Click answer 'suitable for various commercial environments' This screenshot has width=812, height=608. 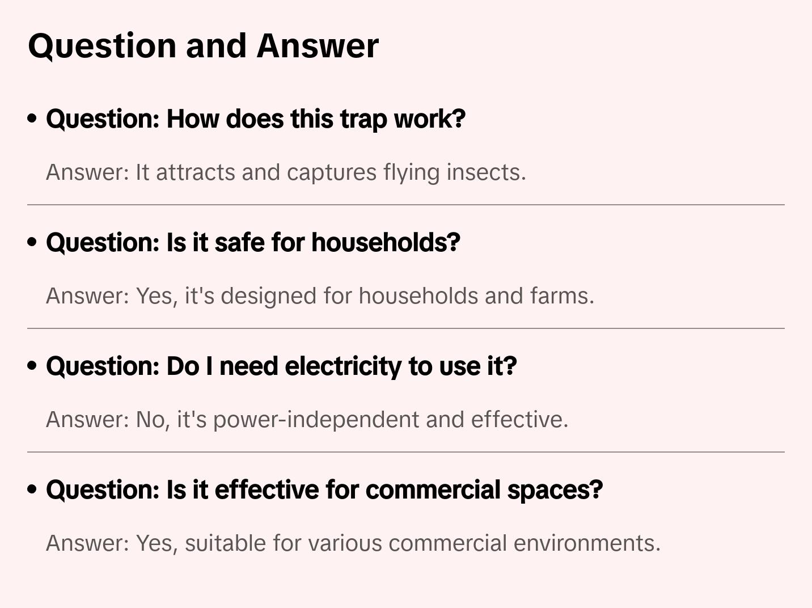tap(353, 543)
